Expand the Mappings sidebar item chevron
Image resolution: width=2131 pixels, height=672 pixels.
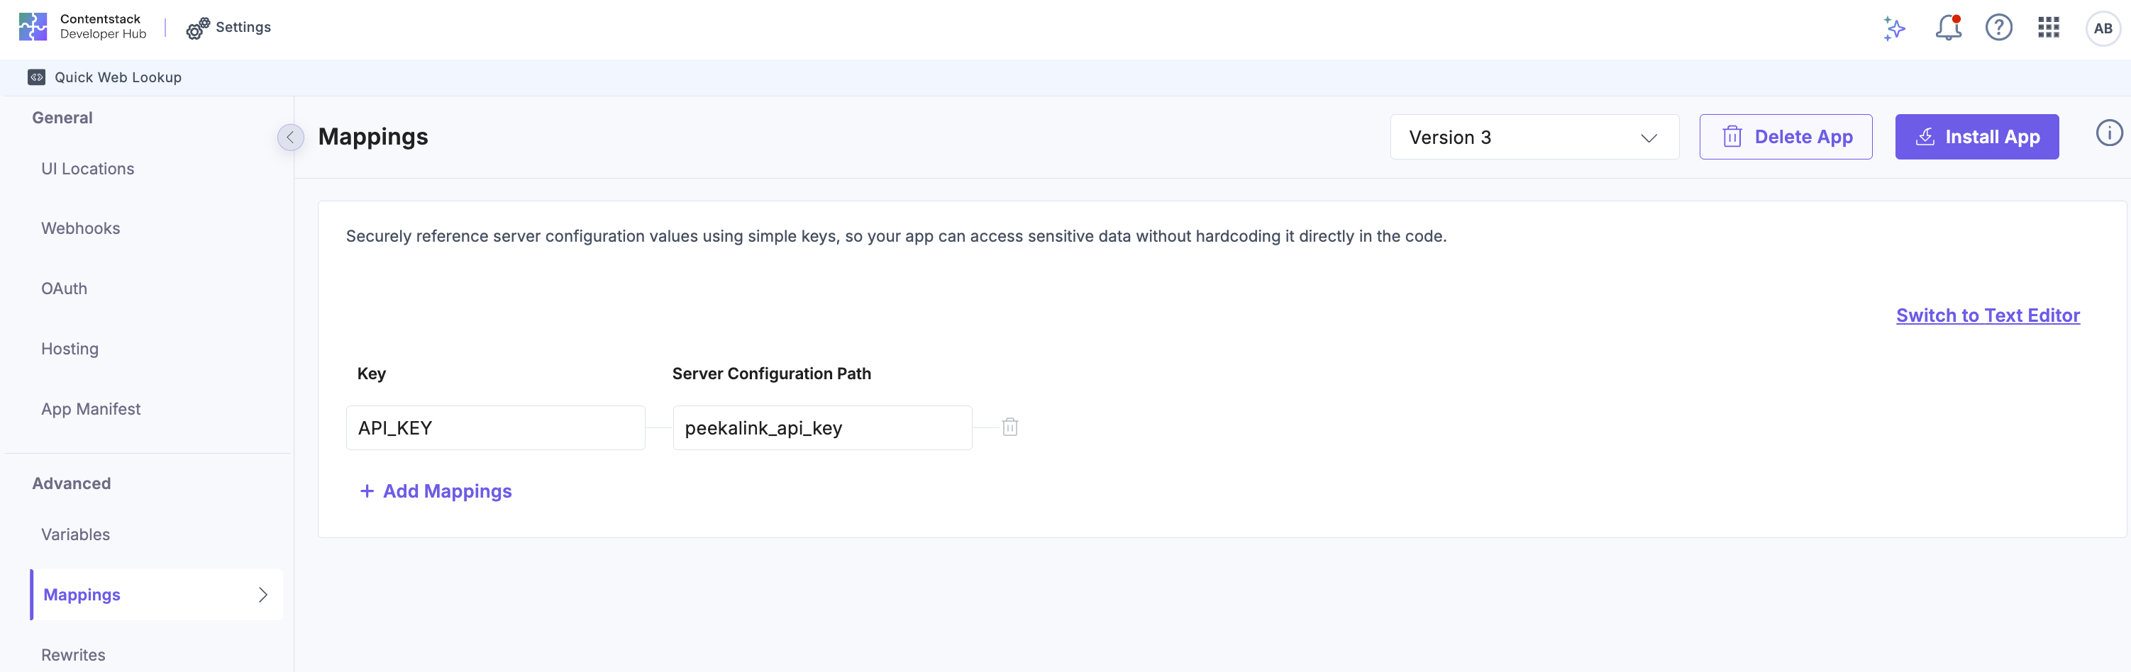[x=263, y=595]
